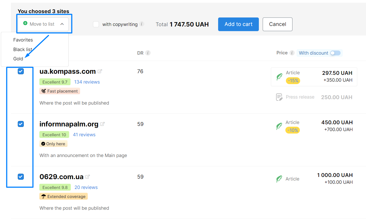
Task: Open ua.kompass.com via its external link icon
Action: pos(100,71)
